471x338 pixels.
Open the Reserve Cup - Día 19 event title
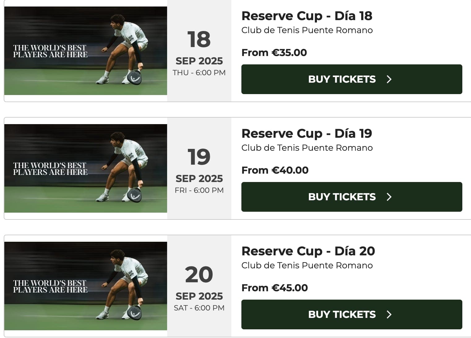[x=307, y=133]
